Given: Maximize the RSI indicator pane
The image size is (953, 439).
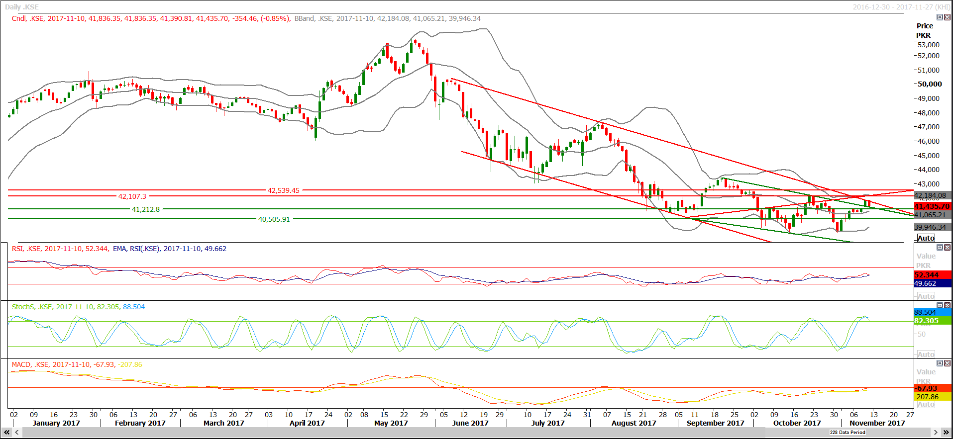Looking at the screenshot, I should point(940,248).
